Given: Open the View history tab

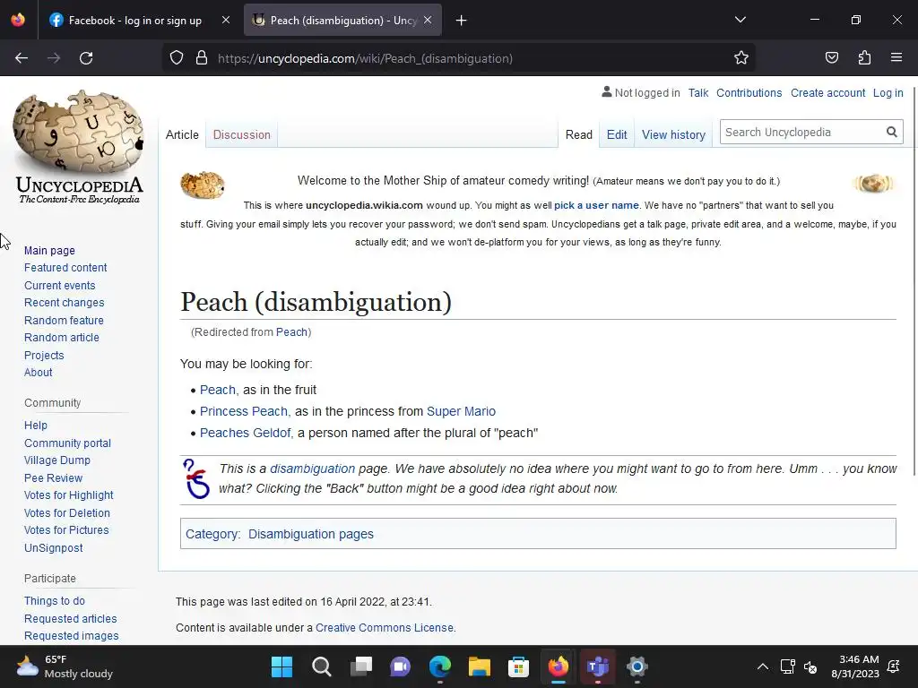Looking at the screenshot, I should [x=673, y=134].
